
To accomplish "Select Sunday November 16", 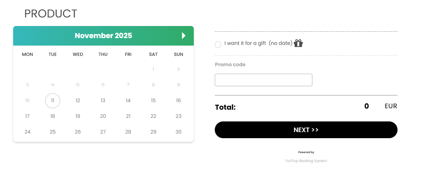I will point(178,100).
